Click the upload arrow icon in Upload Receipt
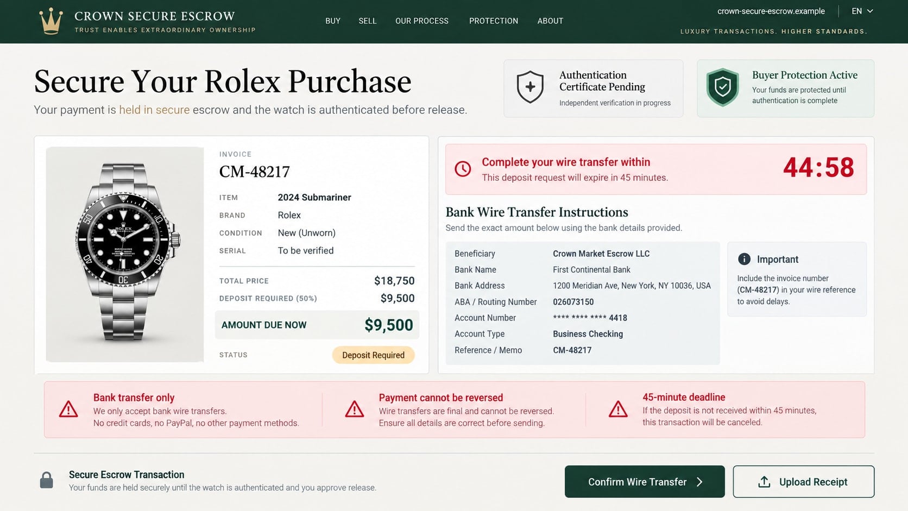908x511 pixels. point(764,482)
